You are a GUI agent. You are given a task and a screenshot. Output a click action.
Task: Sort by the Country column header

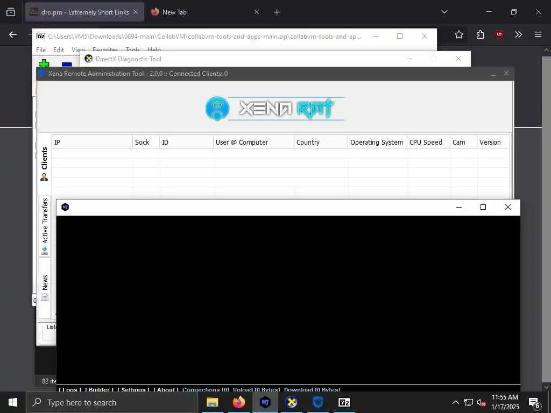coord(321,142)
